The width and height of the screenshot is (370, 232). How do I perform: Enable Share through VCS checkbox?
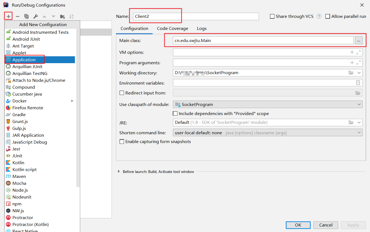click(x=272, y=16)
